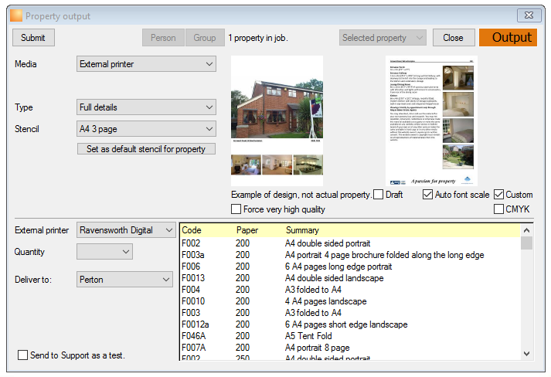This screenshot has width=551, height=377.
Task: Click the second page details preview thumbnail
Action: click(x=431, y=121)
